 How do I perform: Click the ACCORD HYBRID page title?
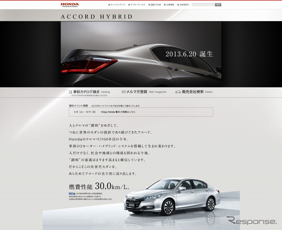tap(96, 17)
